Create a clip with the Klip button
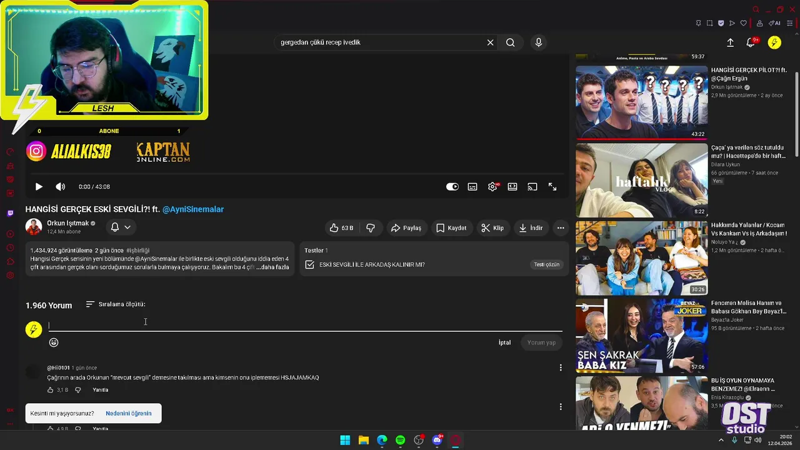Viewport: 800px width, 450px height. tap(492, 228)
